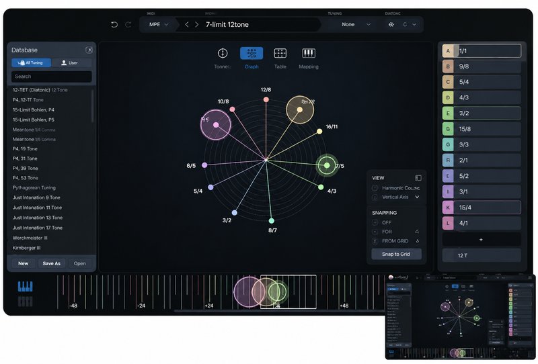Click the diatonic globe icon in the top bar
Screen dimensions: 538x364
click(x=391, y=24)
